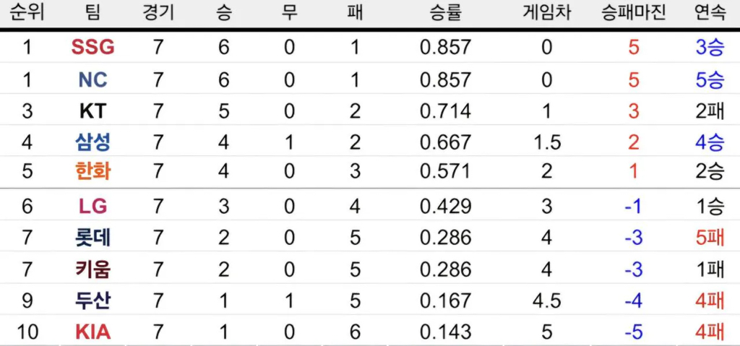This screenshot has height=346, width=740.
Task: Click the 승패마진 column header
Action: (634, 12)
